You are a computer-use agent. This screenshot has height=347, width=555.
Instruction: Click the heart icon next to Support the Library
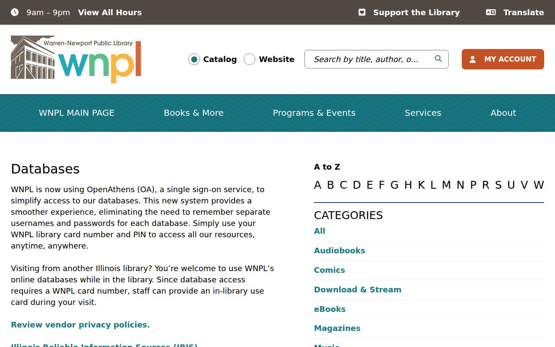[362, 12]
